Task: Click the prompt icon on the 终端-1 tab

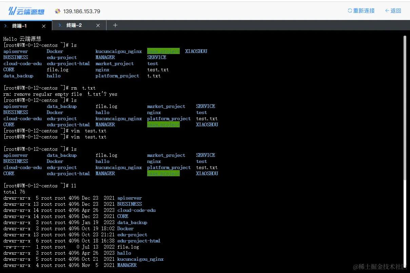Action: coord(6,25)
